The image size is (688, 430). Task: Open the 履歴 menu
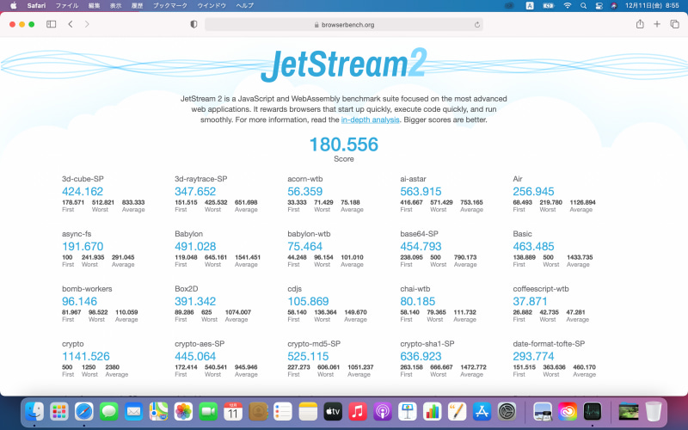coord(137,6)
